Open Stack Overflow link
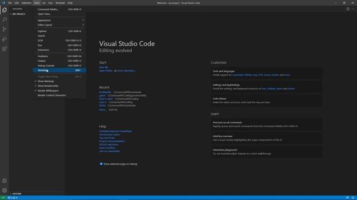Screen dimensions: 357x200 point(107,148)
